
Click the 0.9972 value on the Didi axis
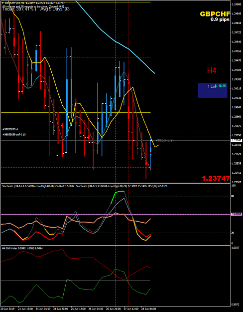tap(236, 305)
